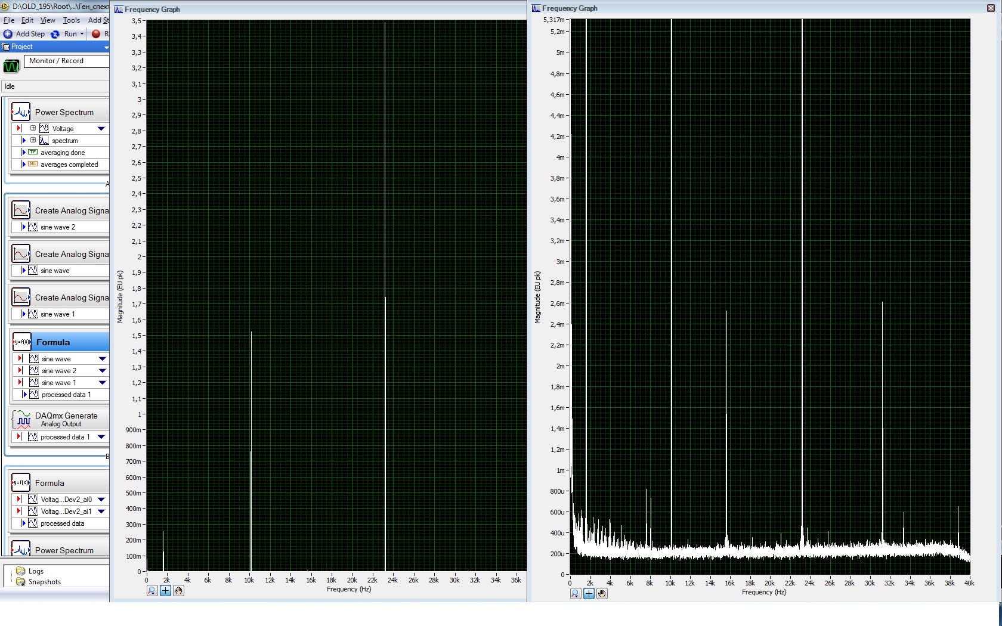Open the View menu
Screen dimensions: 1002x626
(x=48, y=20)
